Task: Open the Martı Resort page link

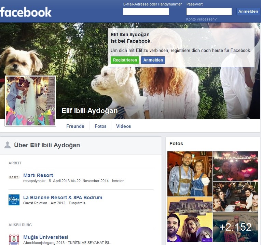Action: [38, 175]
